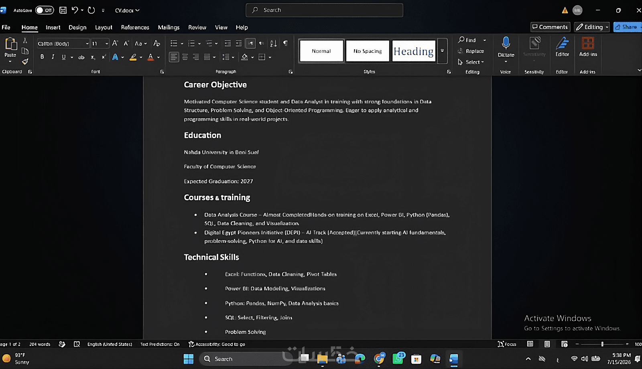Open the font color dropdown arrow
The image size is (642, 369).
point(158,57)
